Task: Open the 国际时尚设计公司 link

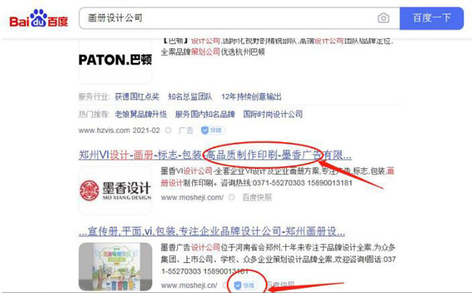Action: point(273,114)
